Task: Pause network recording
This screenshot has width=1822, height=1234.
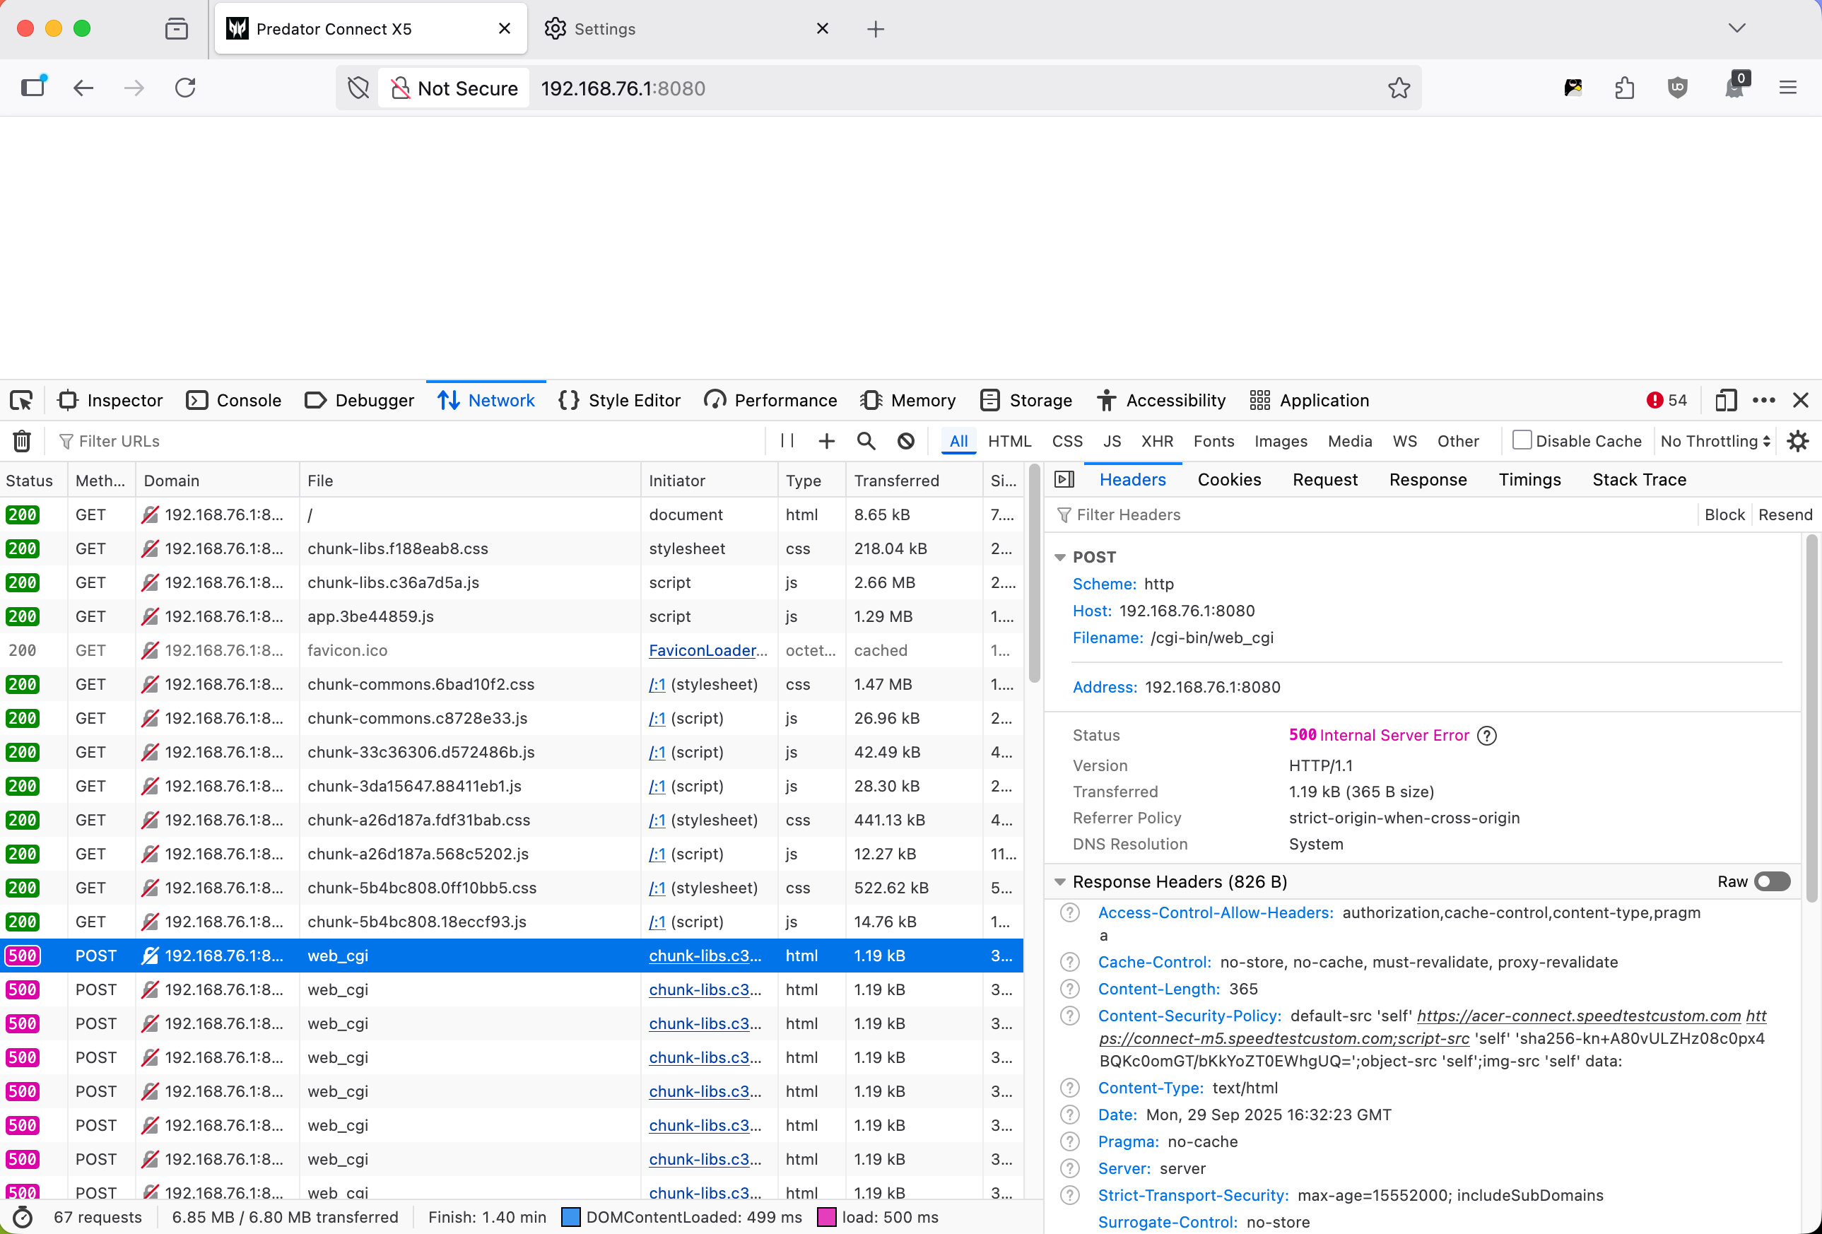Action: click(x=787, y=442)
